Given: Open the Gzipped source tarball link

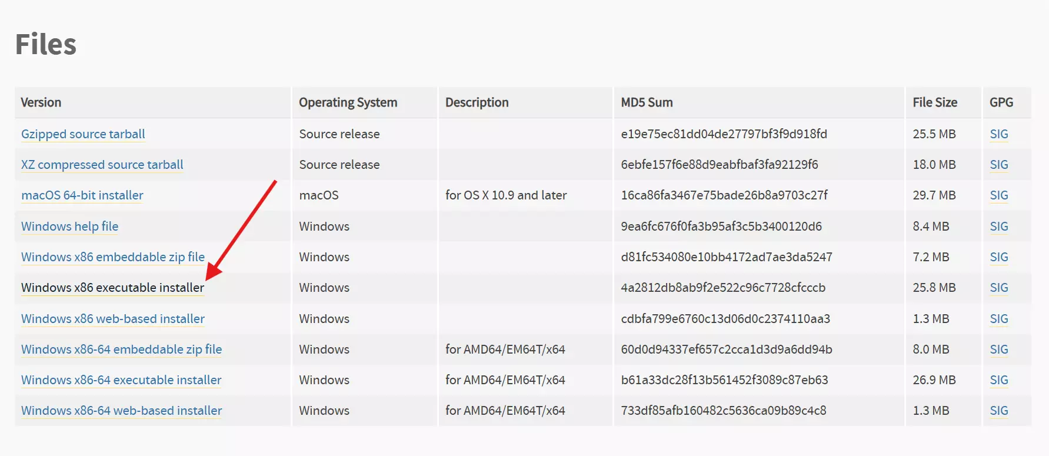Looking at the screenshot, I should (83, 134).
